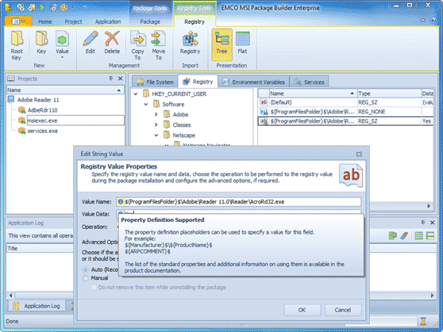Viewport: 443px width, 332px height.
Task: Open the Package ribbon tab
Action: coord(150,21)
